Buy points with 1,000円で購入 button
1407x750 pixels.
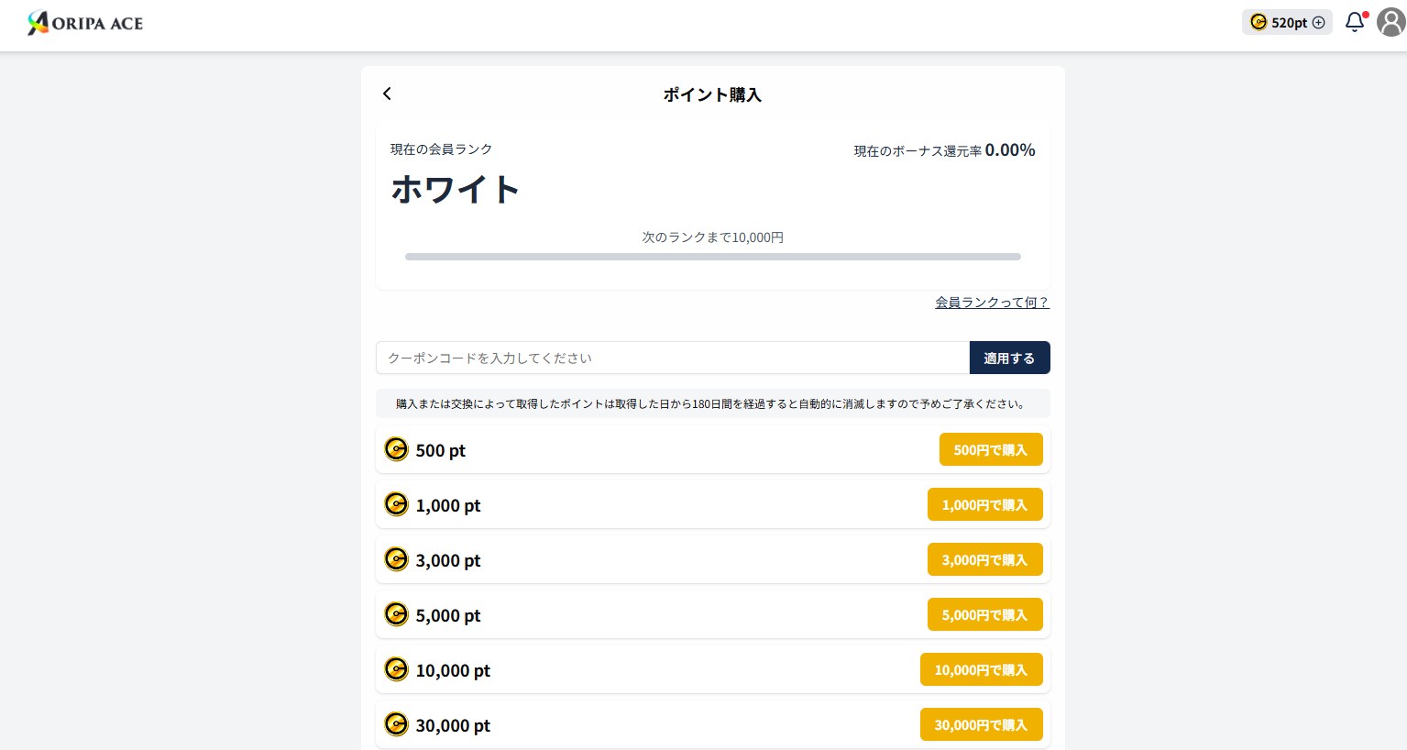984,504
